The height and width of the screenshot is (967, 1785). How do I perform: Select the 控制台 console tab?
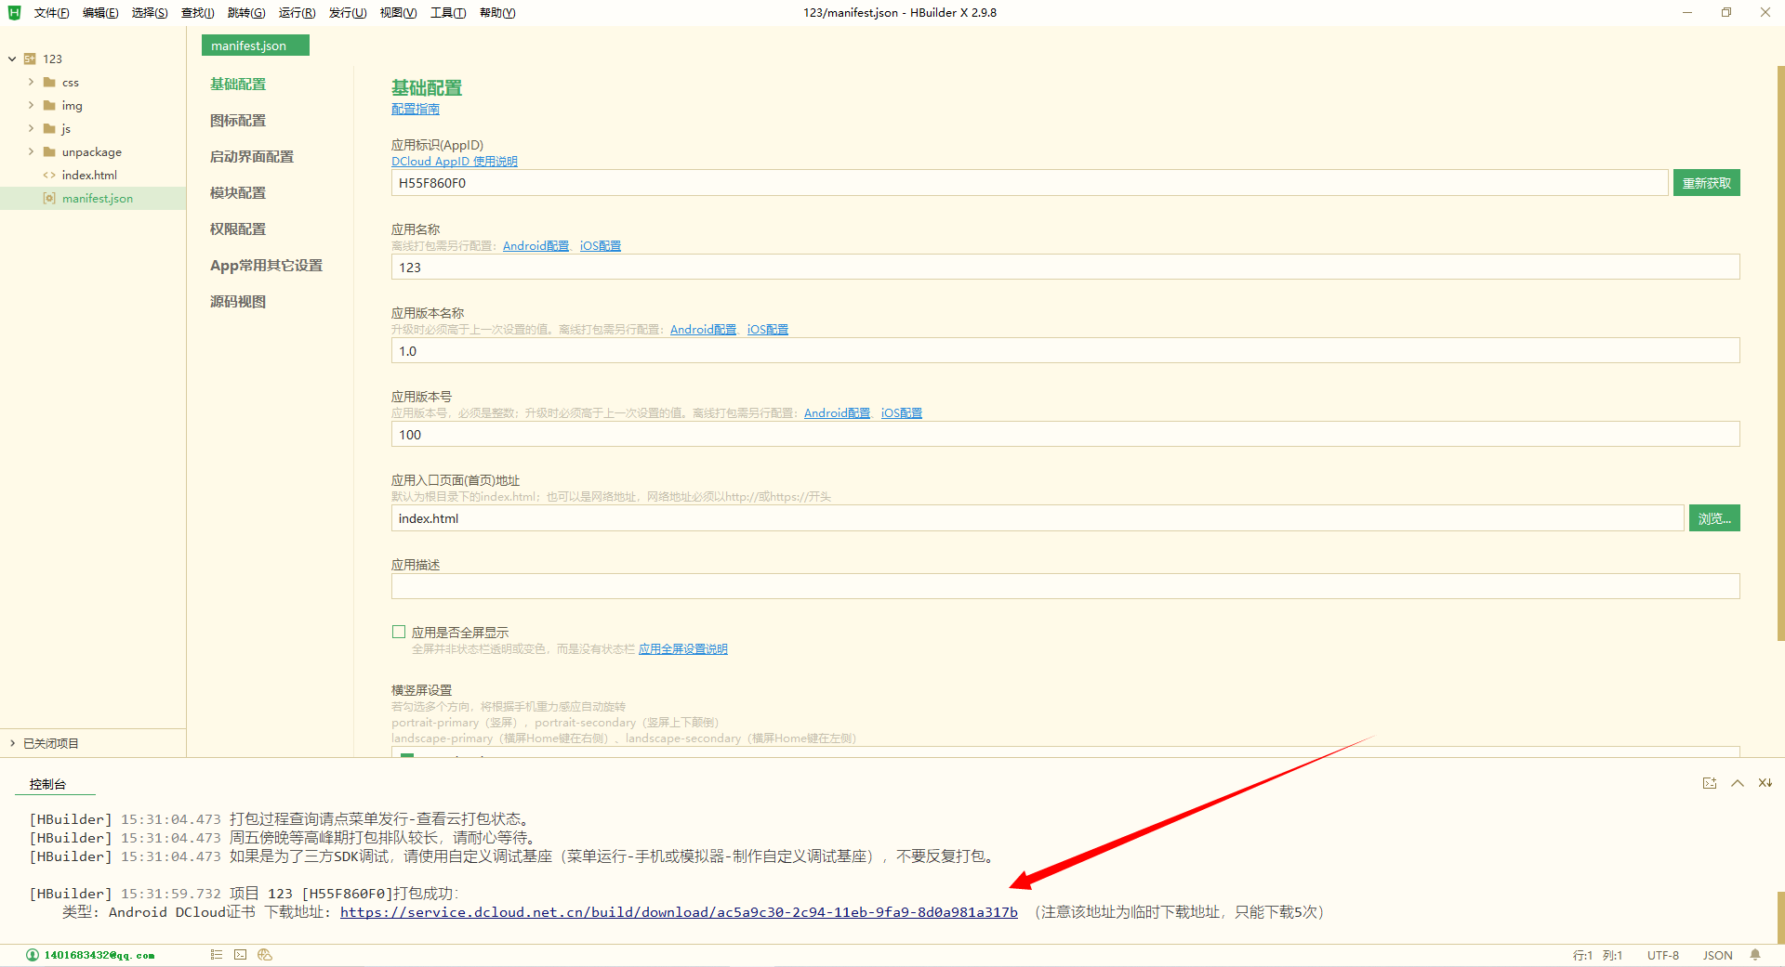pyautogui.click(x=47, y=784)
